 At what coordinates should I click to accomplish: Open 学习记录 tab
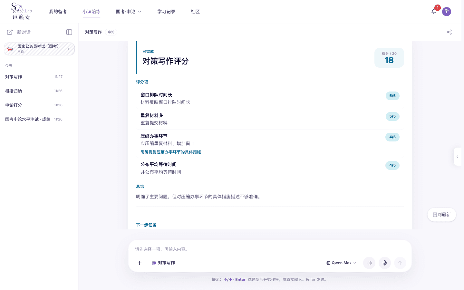coord(166,12)
